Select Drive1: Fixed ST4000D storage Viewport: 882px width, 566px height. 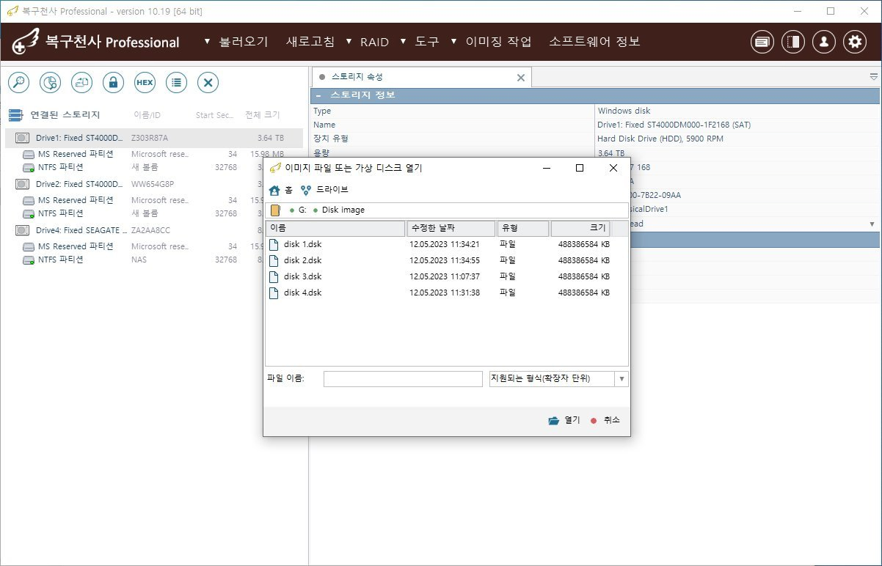click(x=153, y=138)
